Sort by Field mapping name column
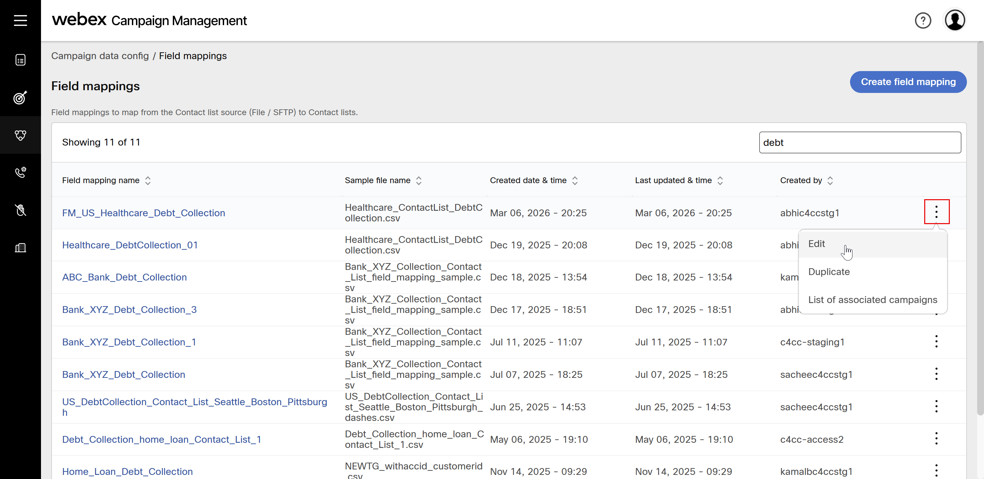Viewport: 984px width, 479px height. pyautogui.click(x=148, y=180)
